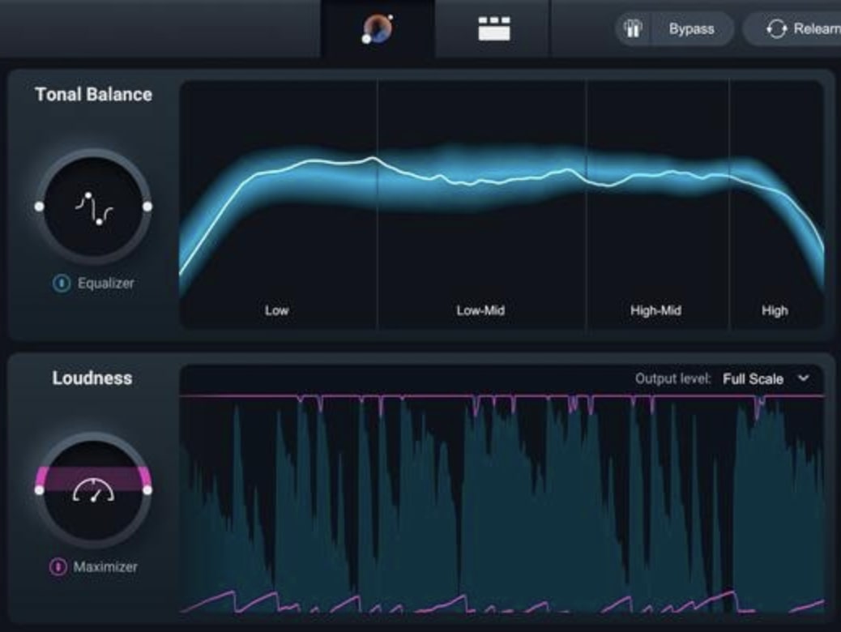Viewport: 841px width, 632px height.
Task: Open the Output level Full Scale dropdown
Action: [x=766, y=378]
